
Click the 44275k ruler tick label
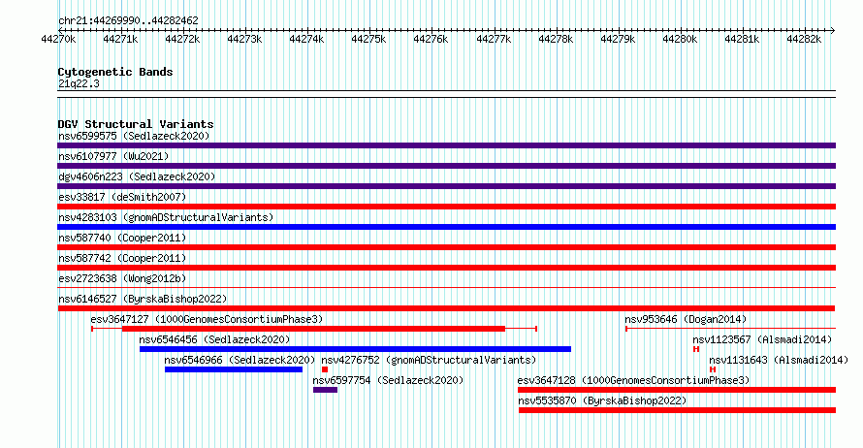click(x=368, y=39)
